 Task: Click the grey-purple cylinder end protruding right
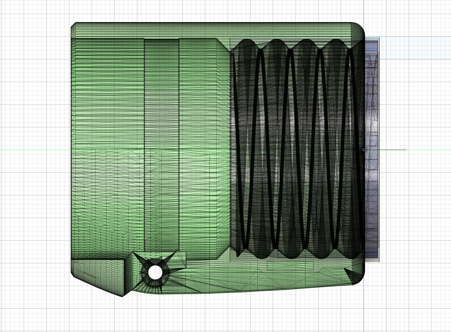click(372, 150)
